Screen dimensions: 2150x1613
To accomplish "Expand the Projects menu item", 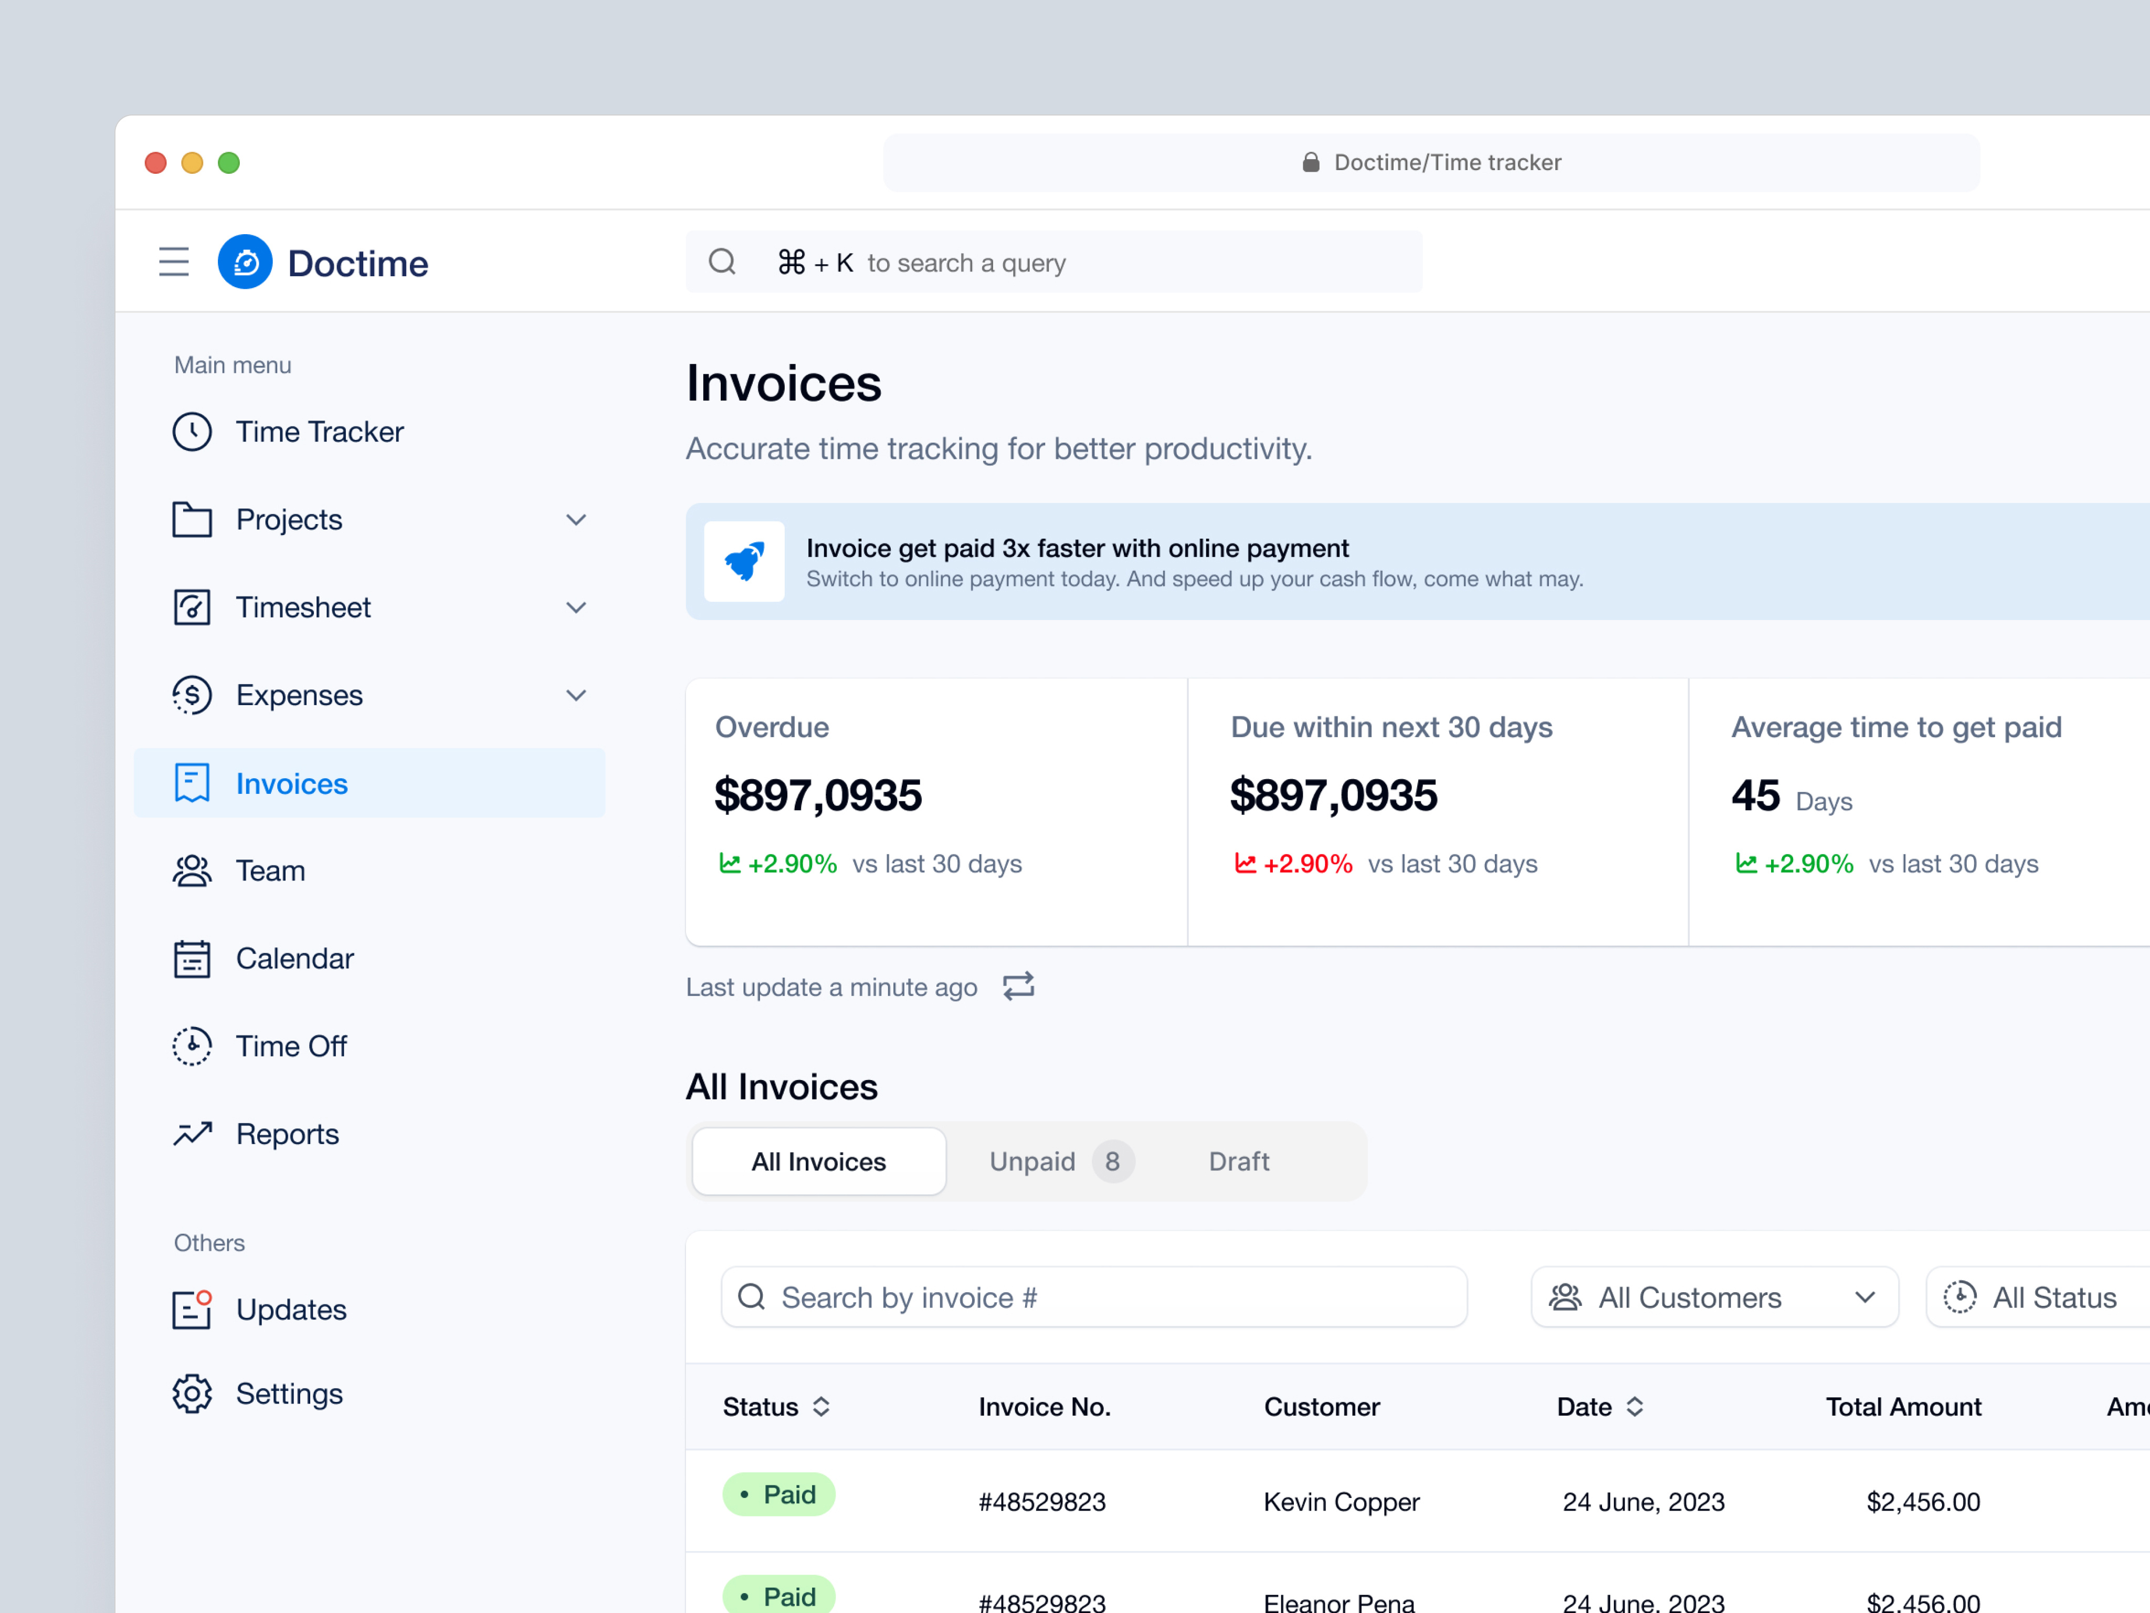I will click(575, 519).
